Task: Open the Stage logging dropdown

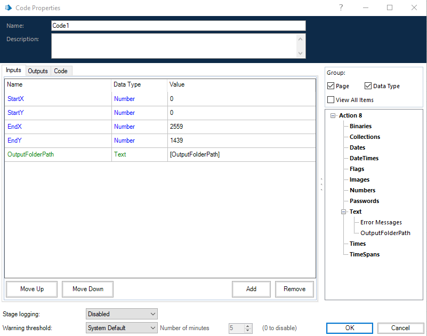Action: pyautogui.click(x=122, y=314)
